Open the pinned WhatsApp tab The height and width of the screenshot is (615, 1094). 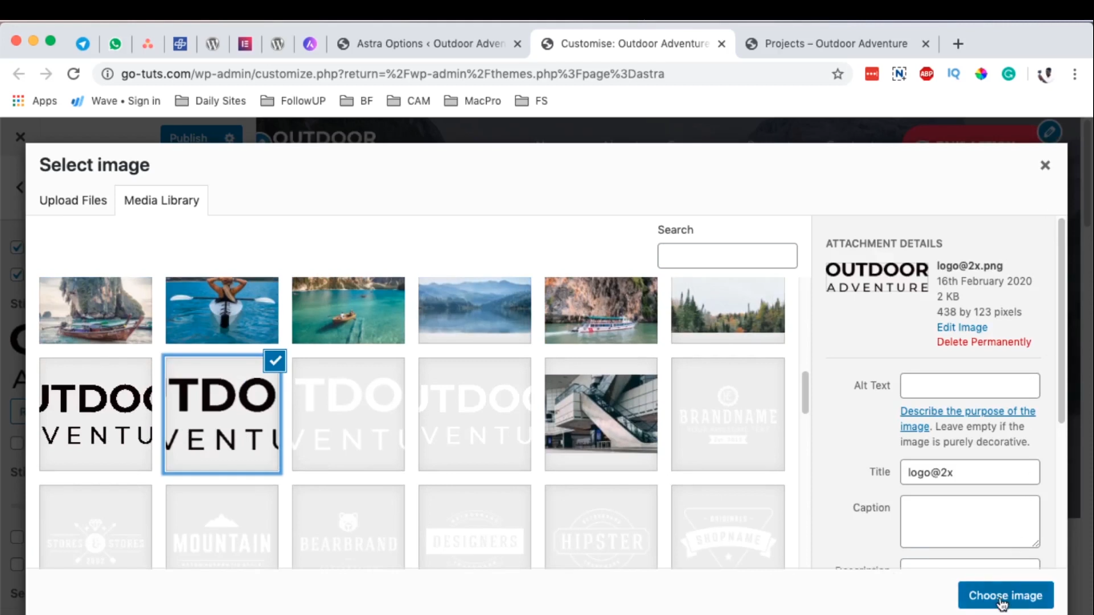click(115, 44)
